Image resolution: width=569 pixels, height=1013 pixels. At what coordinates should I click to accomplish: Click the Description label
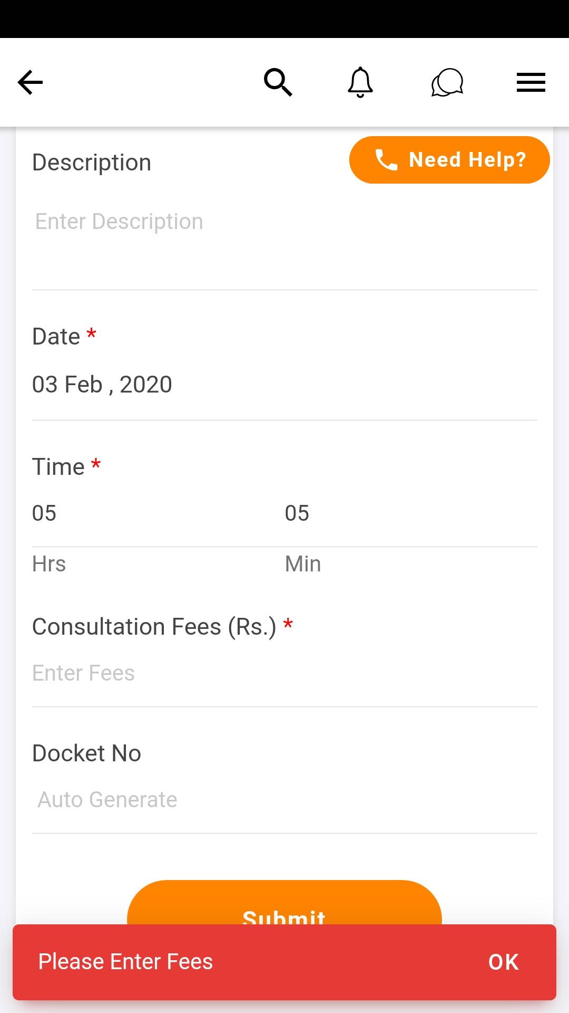92,163
